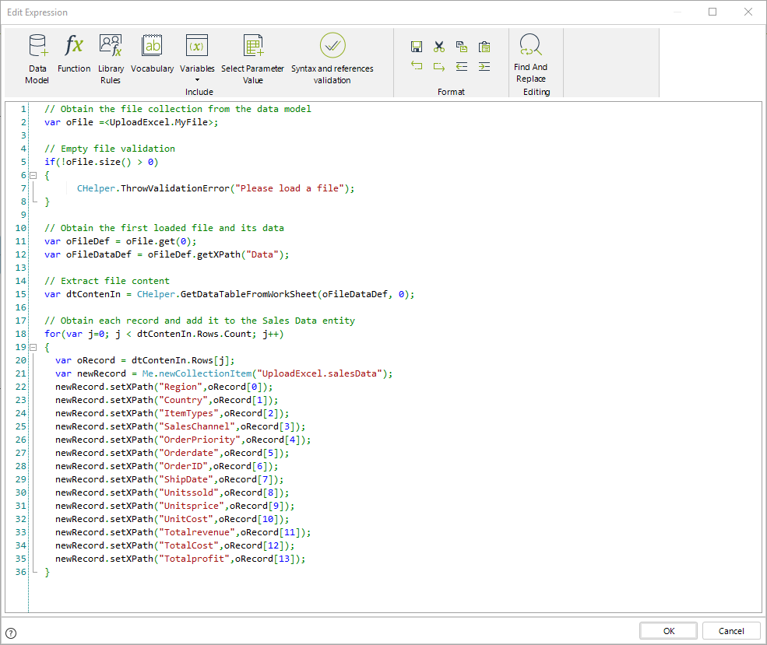Viewport: 767px width, 645px height.
Task: Collapse the for-loop block at line 19
Action: coord(33,347)
